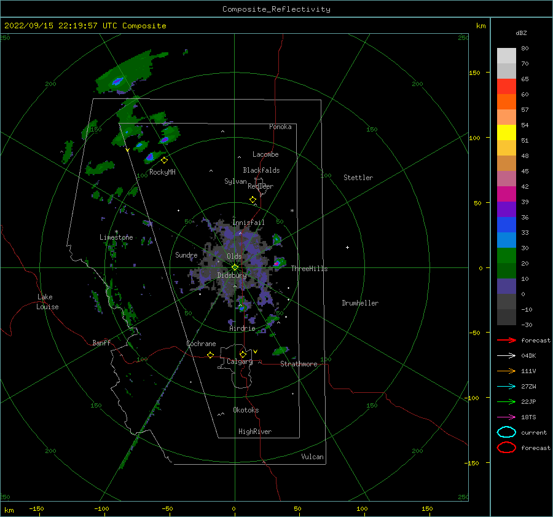Click the cyan 27ZW arrow icon
The width and height of the screenshot is (553, 517).
[506, 387]
